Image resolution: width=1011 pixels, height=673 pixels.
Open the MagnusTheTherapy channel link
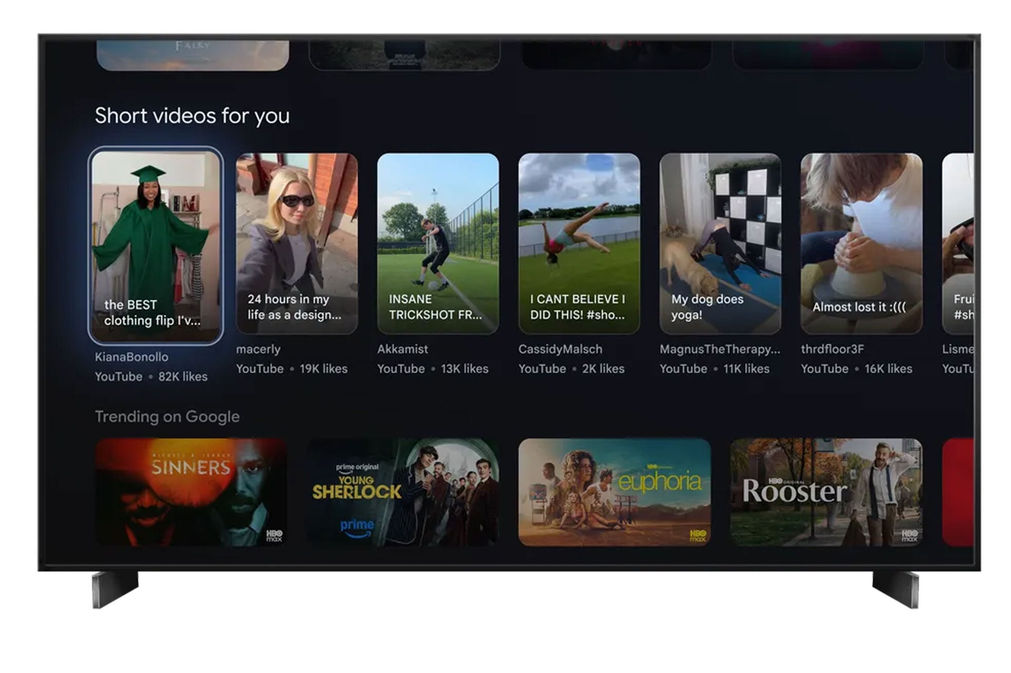(719, 349)
